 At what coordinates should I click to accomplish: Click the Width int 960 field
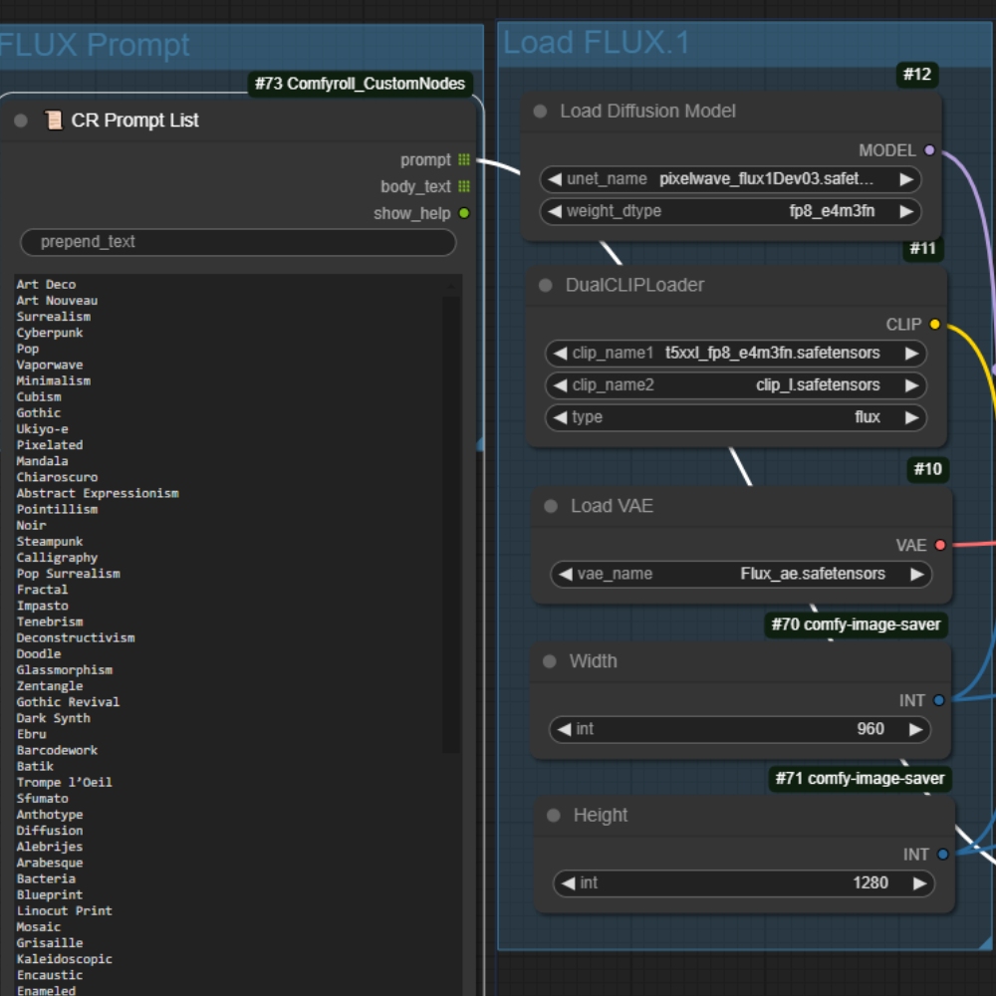click(739, 729)
